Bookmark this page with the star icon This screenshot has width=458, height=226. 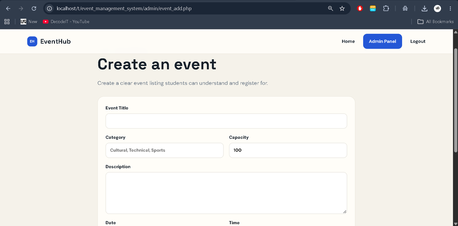[x=342, y=8]
